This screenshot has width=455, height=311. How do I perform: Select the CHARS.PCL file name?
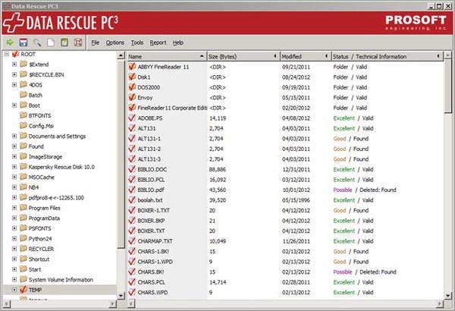coord(151,282)
